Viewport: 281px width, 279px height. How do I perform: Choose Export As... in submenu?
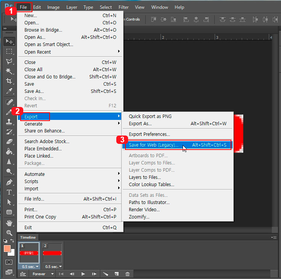[177, 124]
